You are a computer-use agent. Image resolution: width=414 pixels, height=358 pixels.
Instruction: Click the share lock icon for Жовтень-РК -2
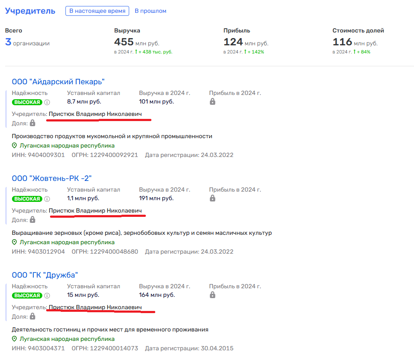pyautogui.click(x=33, y=220)
